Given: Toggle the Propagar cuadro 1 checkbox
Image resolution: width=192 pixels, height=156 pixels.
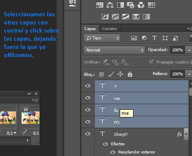Looking at the screenshot, I should point(151,62).
